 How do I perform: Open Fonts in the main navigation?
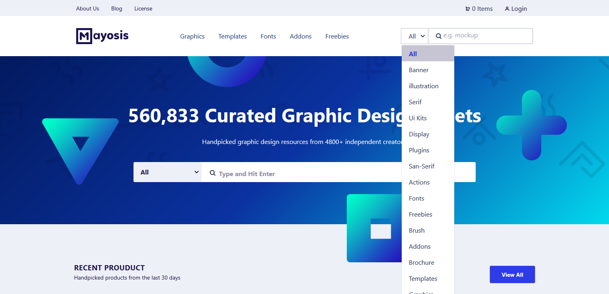click(x=268, y=36)
